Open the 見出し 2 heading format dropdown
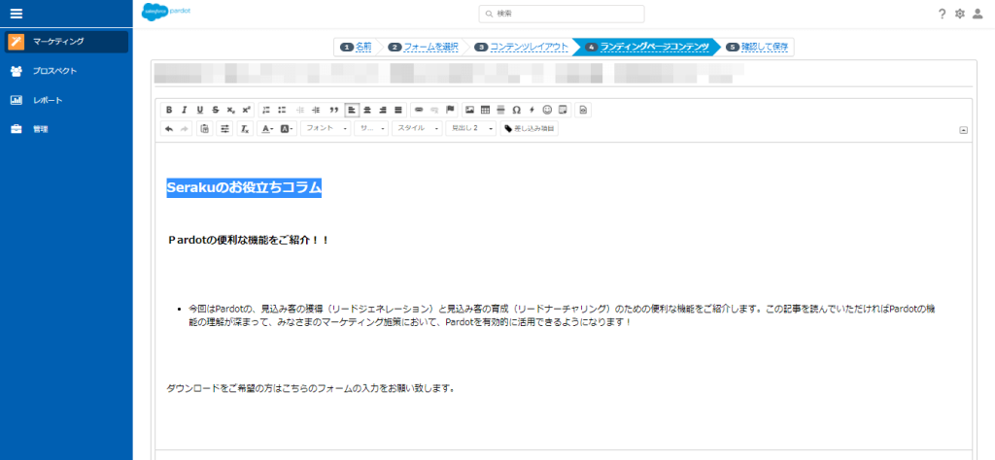This screenshot has height=460, width=995. point(471,129)
